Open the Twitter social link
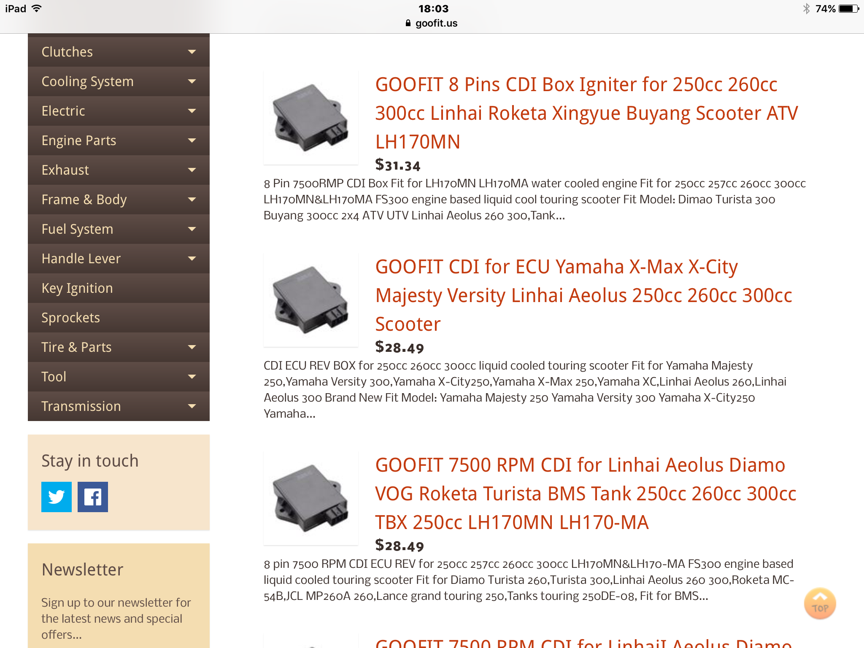 click(x=57, y=497)
